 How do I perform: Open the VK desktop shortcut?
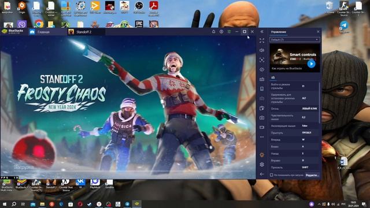tap(80, 184)
